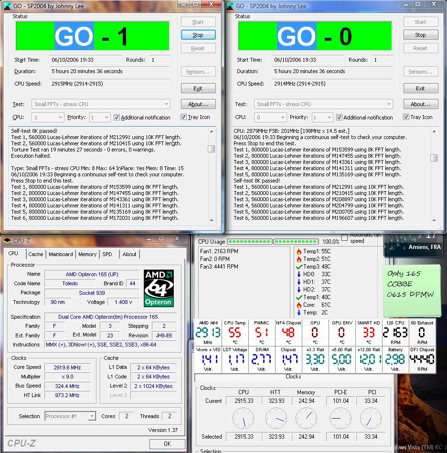The height and width of the screenshot is (453, 447).
Task: Click the Selected CPU clock field 2915.33
Action: tap(244, 437)
